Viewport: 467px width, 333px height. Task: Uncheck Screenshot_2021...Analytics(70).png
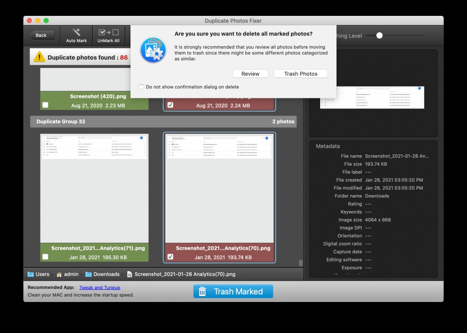pyautogui.click(x=171, y=256)
